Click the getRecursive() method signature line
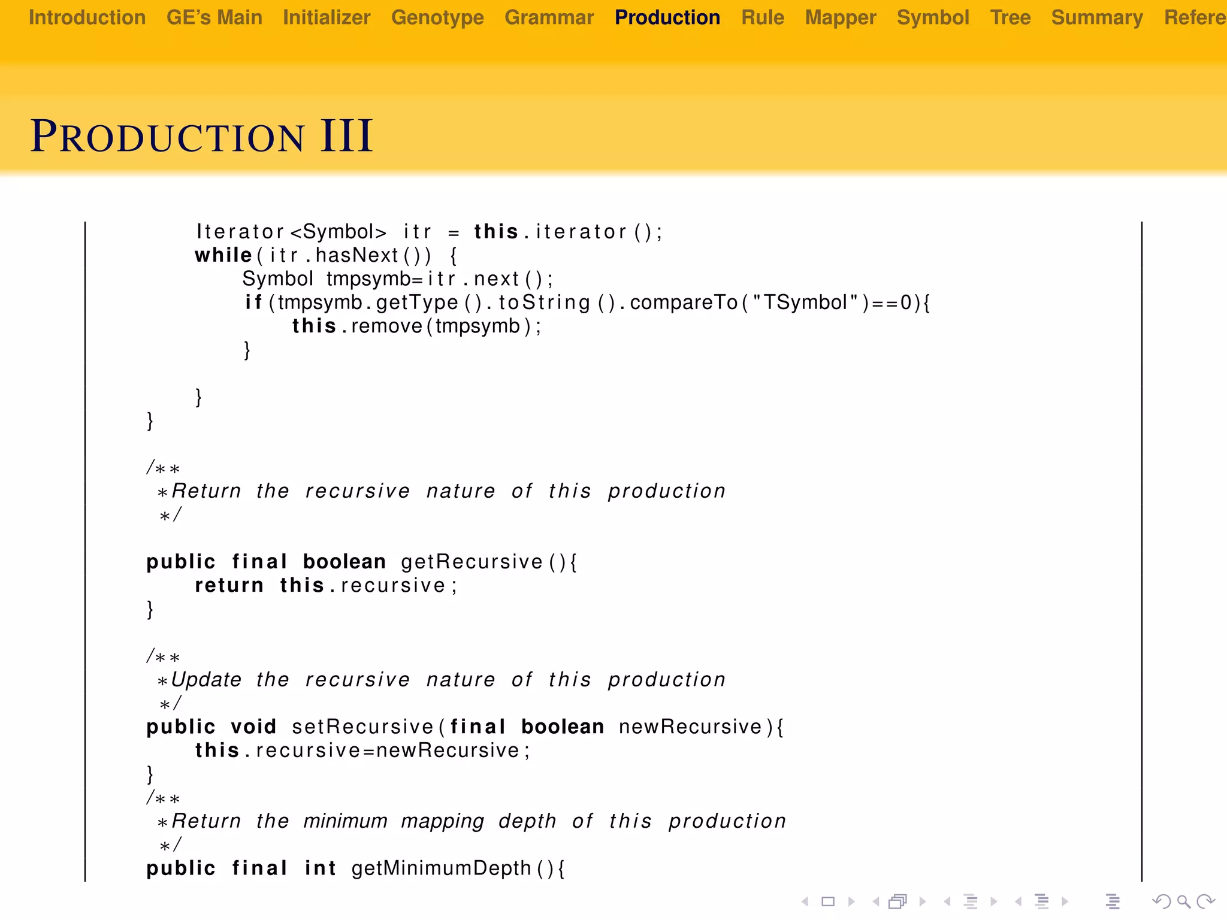Image resolution: width=1227 pixels, height=920 pixels. click(361, 562)
